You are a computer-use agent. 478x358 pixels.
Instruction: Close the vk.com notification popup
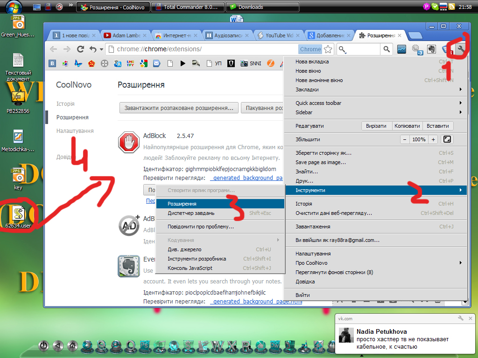471,318
